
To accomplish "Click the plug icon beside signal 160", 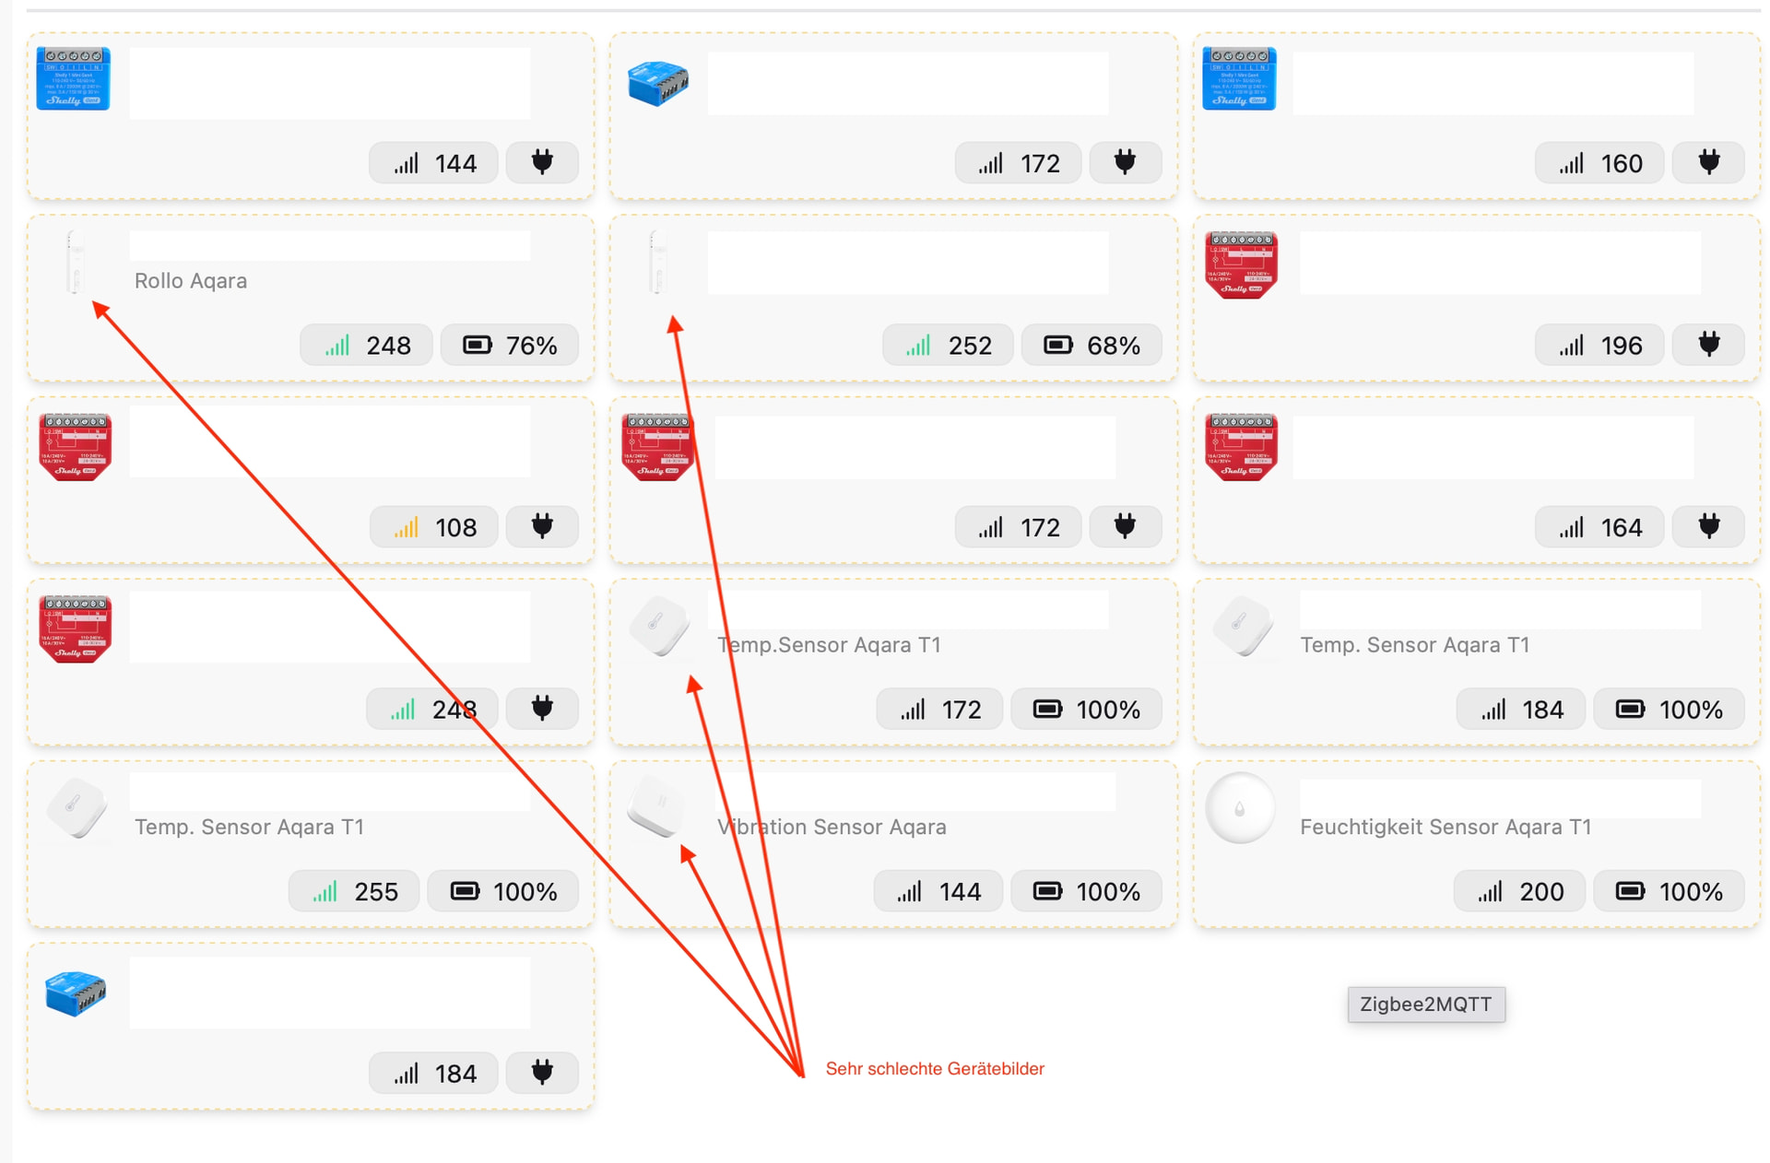I will point(1709,163).
